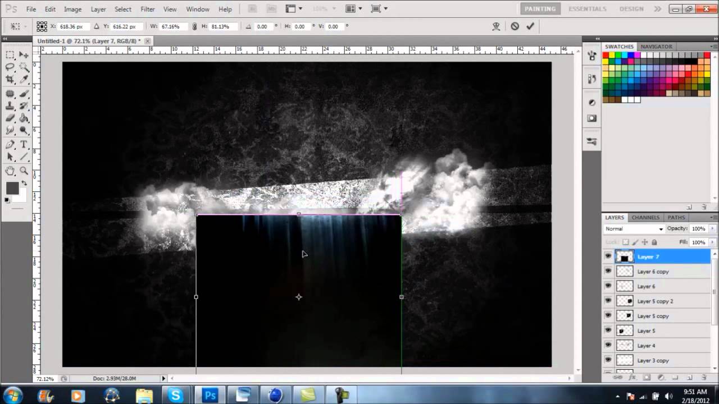
Task: Open the Opacity slider arrow
Action: tap(713, 229)
